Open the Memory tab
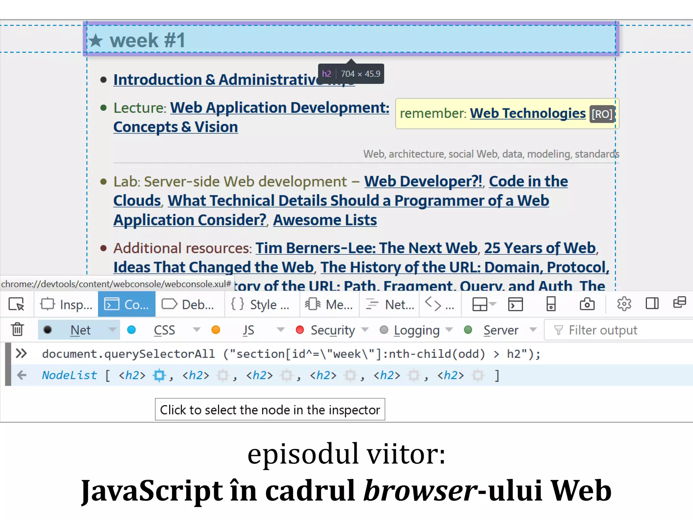The height and width of the screenshot is (520, 693). (329, 304)
